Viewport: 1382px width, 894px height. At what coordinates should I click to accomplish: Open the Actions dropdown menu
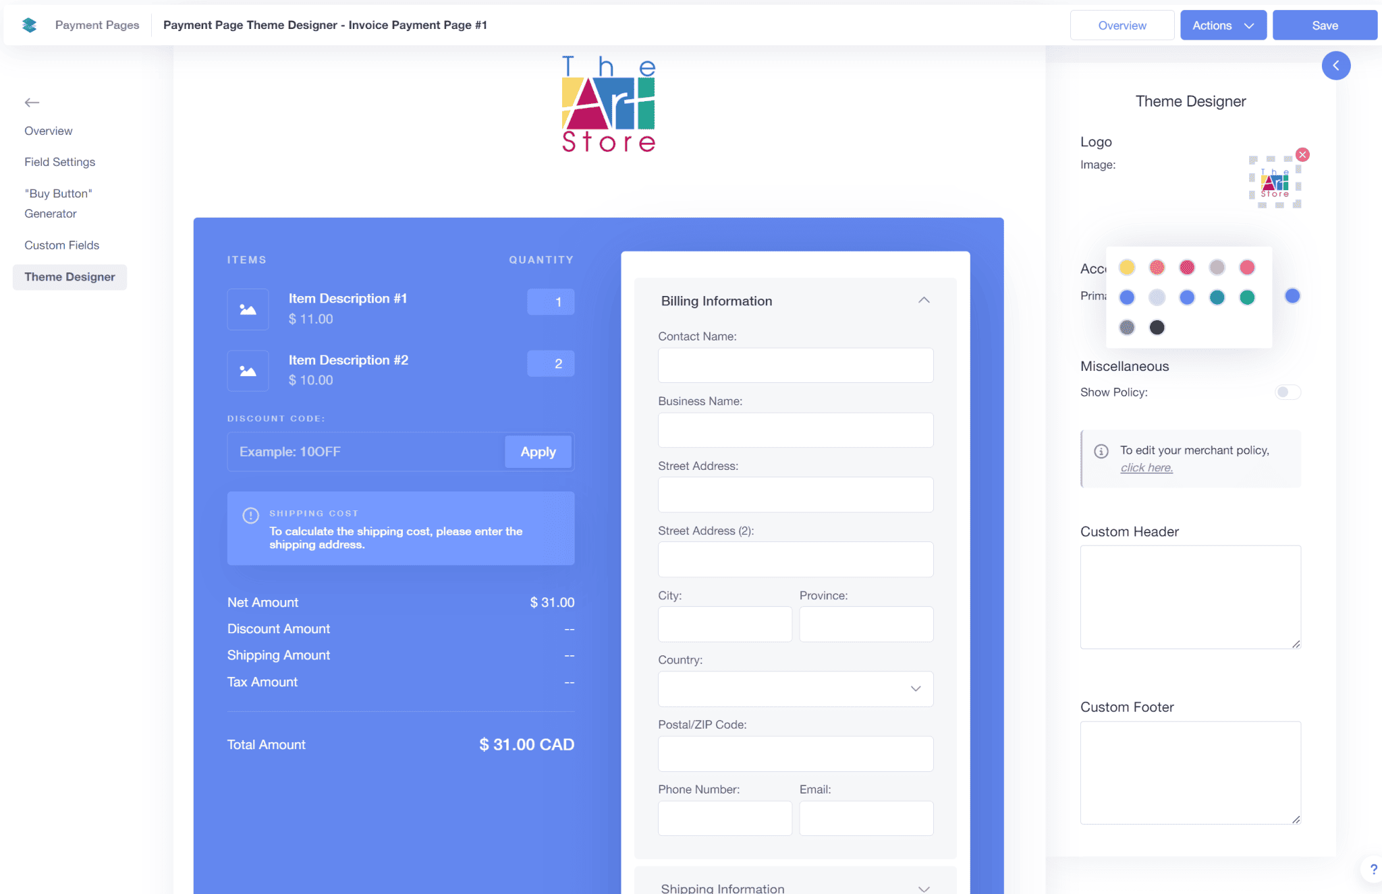click(1223, 26)
